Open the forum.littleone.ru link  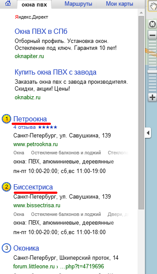coord(59,267)
